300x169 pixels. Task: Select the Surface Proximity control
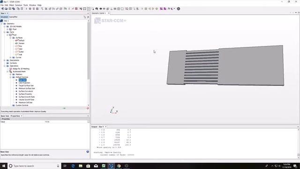coord(25,94)
